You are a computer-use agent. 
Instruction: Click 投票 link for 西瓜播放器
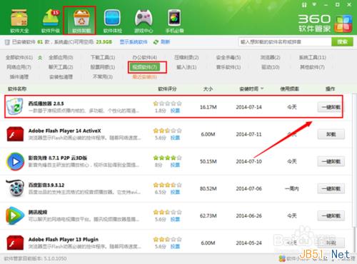[175, 111]
